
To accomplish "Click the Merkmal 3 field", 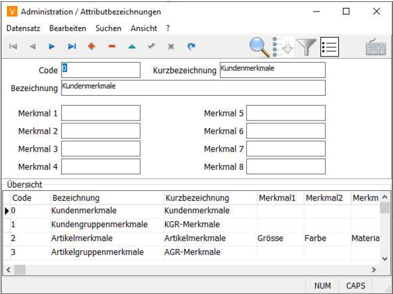I will pos(101,149).
